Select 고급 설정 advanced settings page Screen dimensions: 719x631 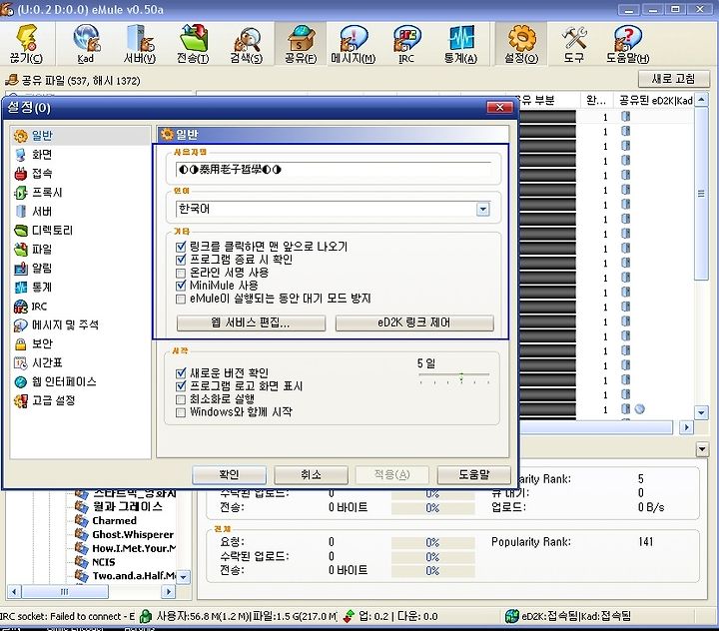(45, 400)
